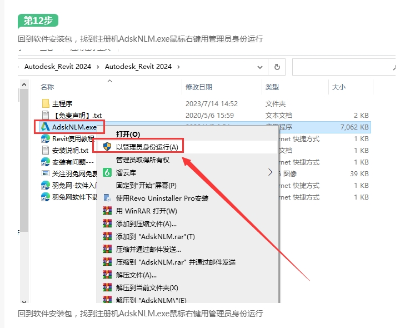Choose 以管理员身份运行(A) menu entry
This screenshot has height=328, width=415.
[x=187, y=147]
